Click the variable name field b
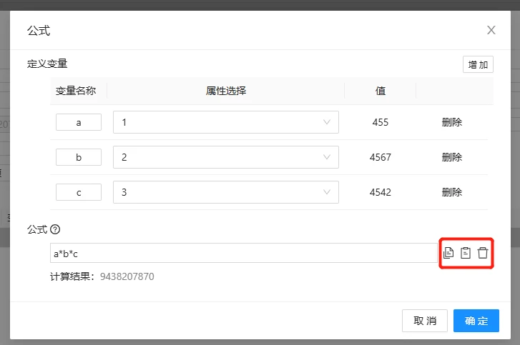Viewport: 520px width, 345px height. [79, 157]
